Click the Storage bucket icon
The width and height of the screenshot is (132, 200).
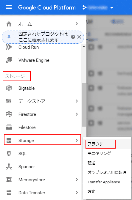[9, 140]
